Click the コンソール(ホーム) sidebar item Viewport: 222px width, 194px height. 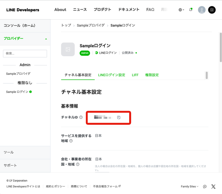pos(25,26)
